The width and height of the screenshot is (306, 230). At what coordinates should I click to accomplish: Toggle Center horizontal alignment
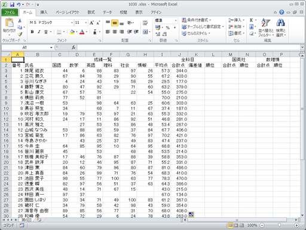[x=115, y=32]
